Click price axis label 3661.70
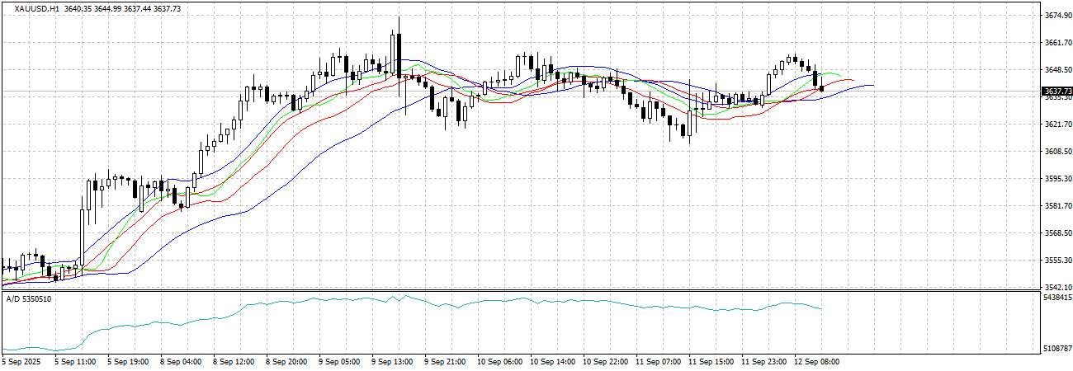The height and width of the screenshot is (371, 1073). point(1057,43)
